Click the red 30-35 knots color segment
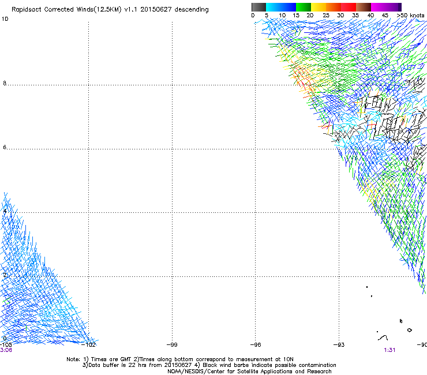This screenshot has width=427, height=375. [x=349, y=7]
